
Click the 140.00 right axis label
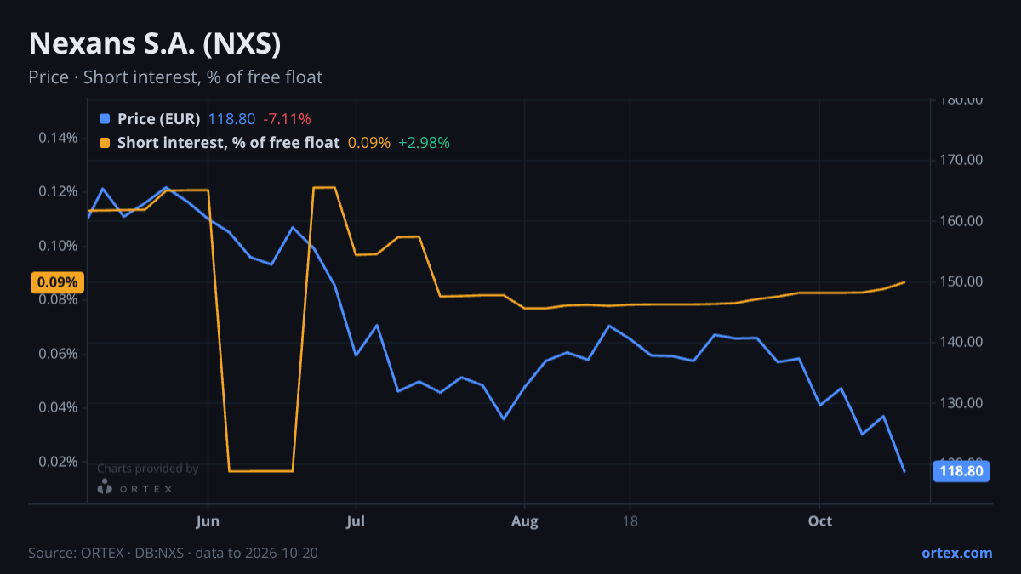click(x=961, y=342)
